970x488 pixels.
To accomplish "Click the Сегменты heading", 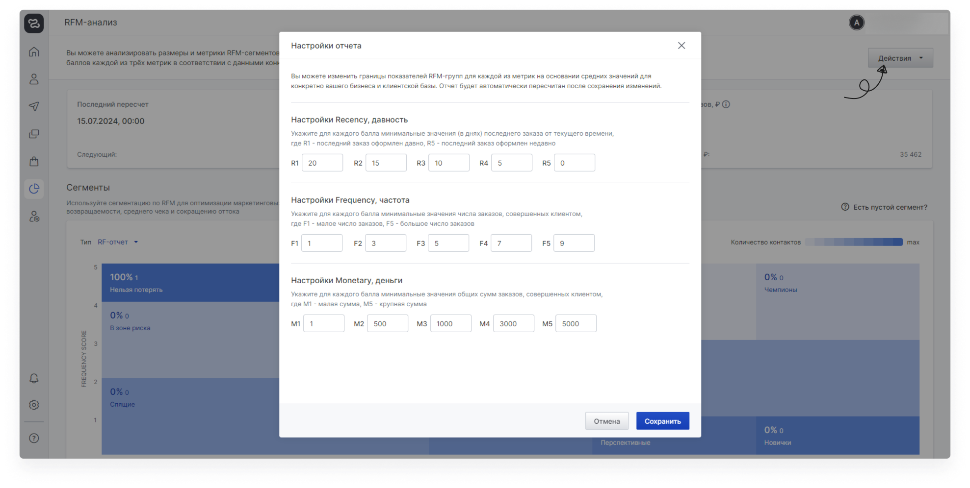I will click(x=88, y=188).
